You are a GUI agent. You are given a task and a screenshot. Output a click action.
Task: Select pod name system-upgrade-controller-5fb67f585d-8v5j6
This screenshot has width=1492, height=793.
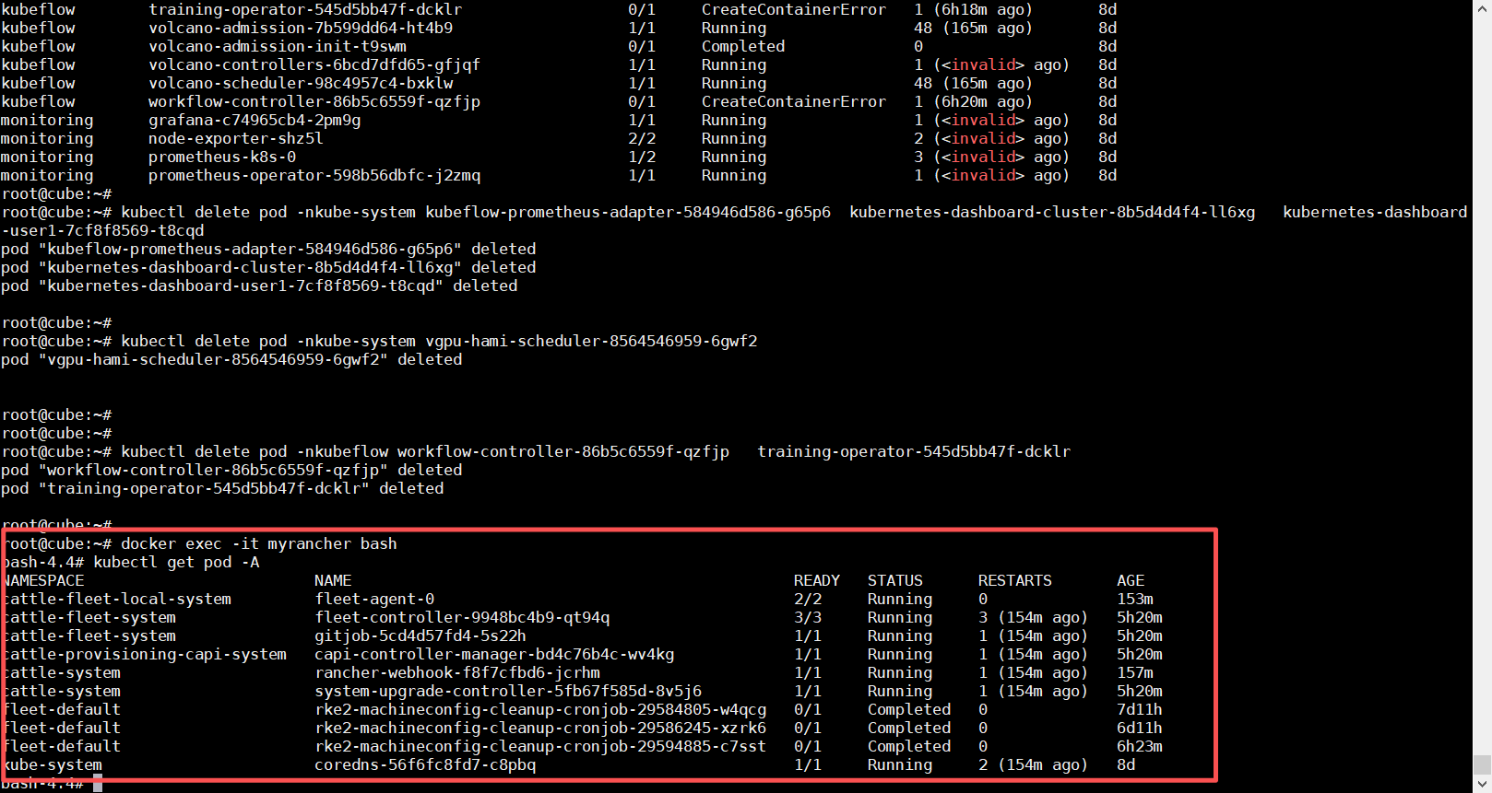click(x=508, y=691)
